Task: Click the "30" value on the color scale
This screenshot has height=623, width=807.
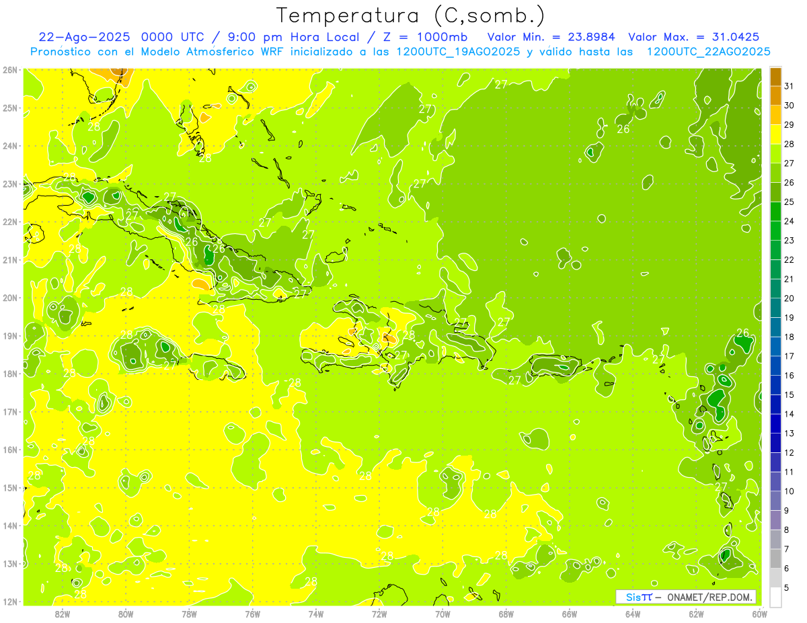Action: coord(789,106)
